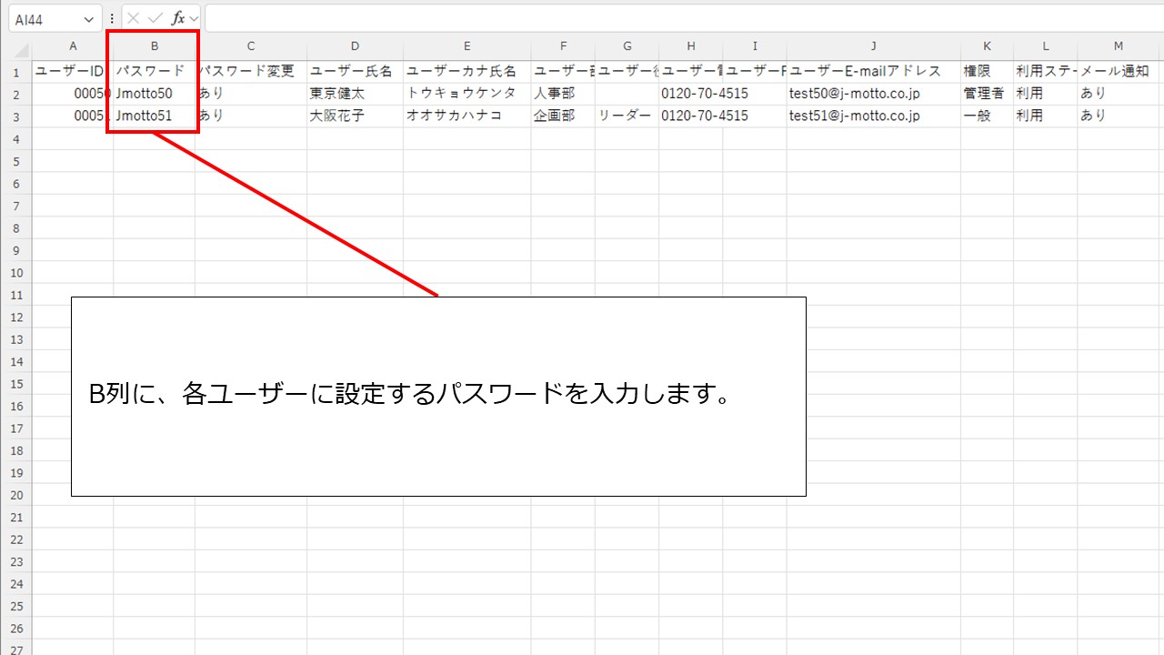Viewport: 1164px width, 655px height.
Task: Click the ユーザーカナ氏名 header cell
Action: [467, 72]
